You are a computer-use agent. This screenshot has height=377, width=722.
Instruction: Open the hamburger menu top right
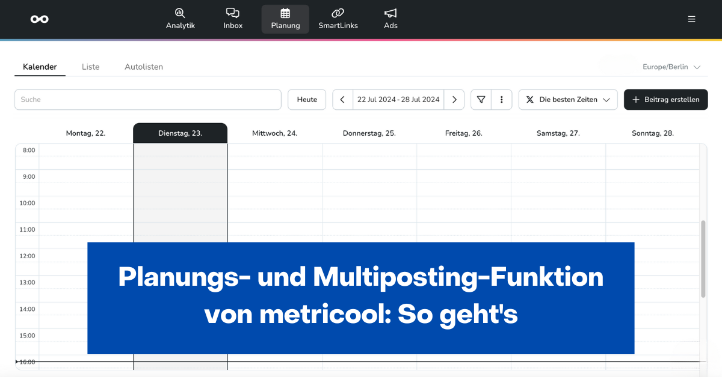click(691, 19)
